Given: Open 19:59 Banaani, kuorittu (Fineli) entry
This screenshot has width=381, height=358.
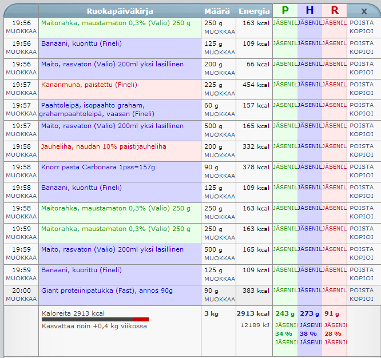Looking at the screenshot, I should tap(81, 270).
